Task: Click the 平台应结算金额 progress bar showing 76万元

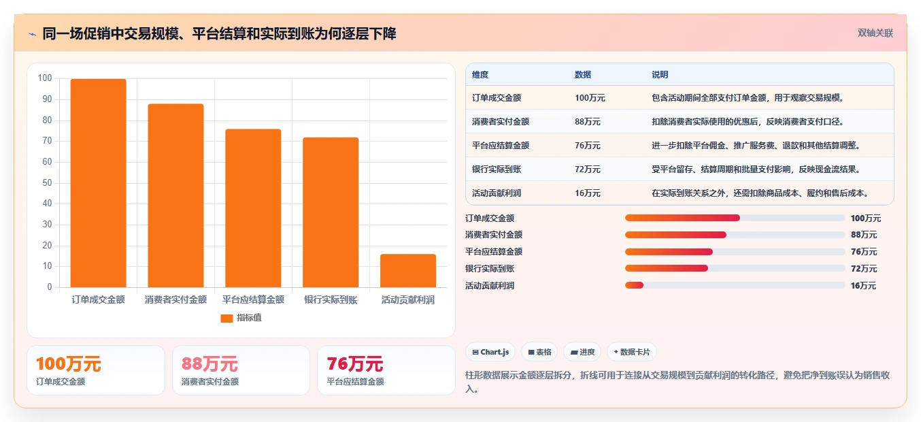Action: coord(735,252)
